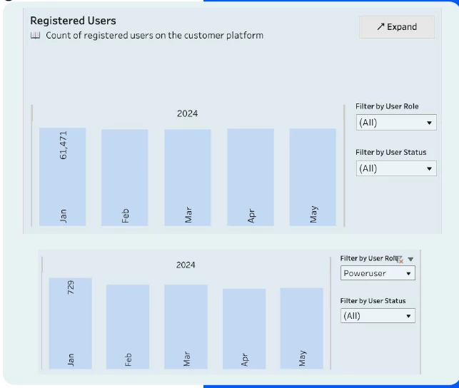The image size is (459, 388).
Task: Click the book icon beside the description
Action: [x=36, y=35]
